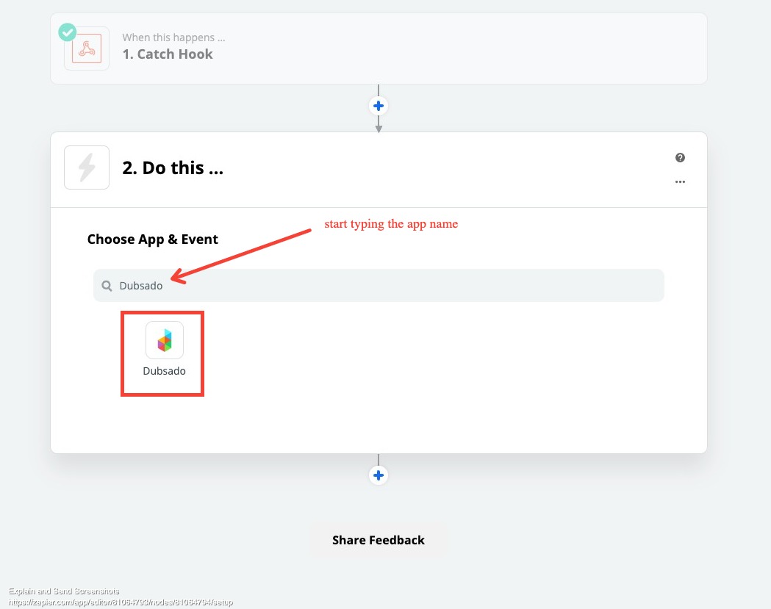Add a new step below the action
771x609 pixels.
[378, 475]
